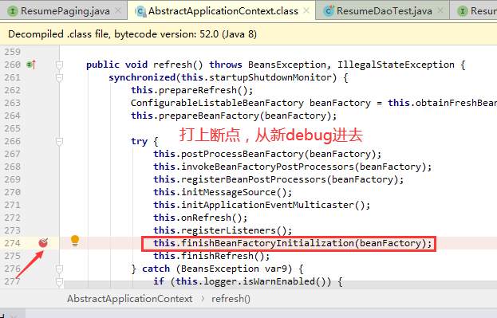Click the this.onRefresh() statement
The width and height of the screenshot is (497, 318).
coord(200,218)
